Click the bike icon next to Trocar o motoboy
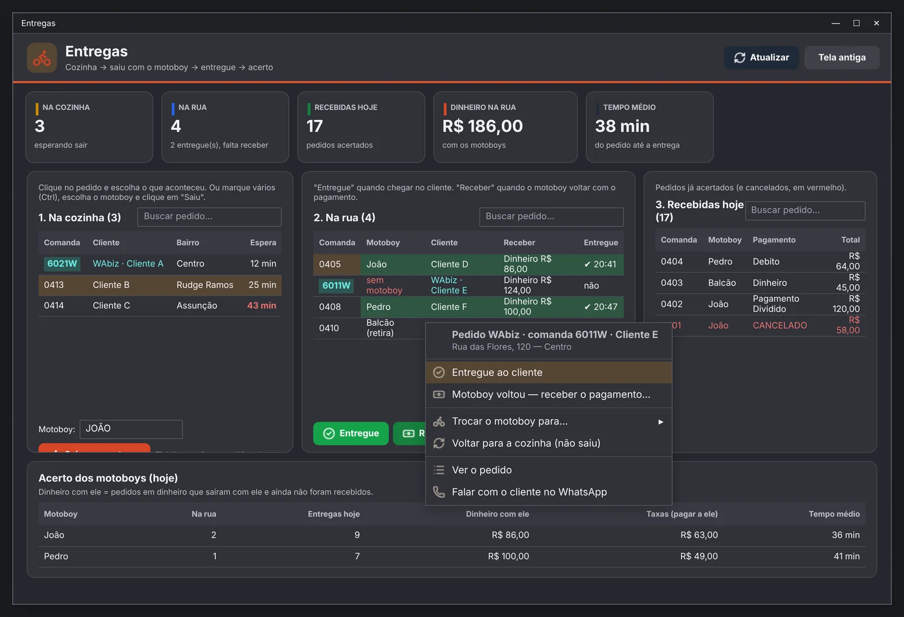This screenshot has width=904, height=617. pos(438,422)
